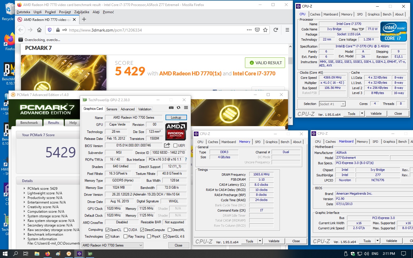The width and height of the screenshot is (413, 258).
Task: Switch to Sensors tab in GPU-Z
Action: pyautogui.click(x=112, y=109)
